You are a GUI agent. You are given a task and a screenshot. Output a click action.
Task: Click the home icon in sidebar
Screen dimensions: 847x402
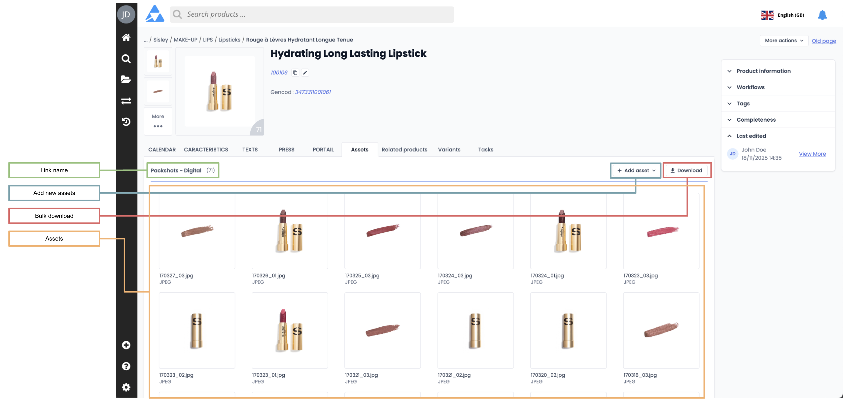(x=126, y=37)
